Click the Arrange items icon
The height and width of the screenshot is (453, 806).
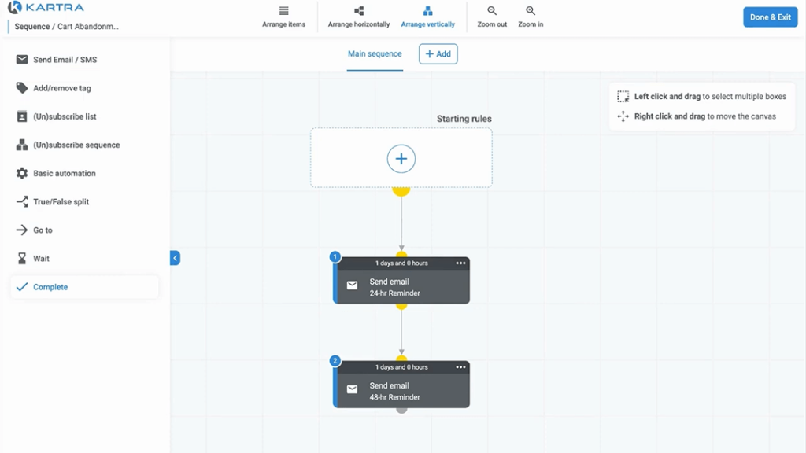tap(283, 11)
